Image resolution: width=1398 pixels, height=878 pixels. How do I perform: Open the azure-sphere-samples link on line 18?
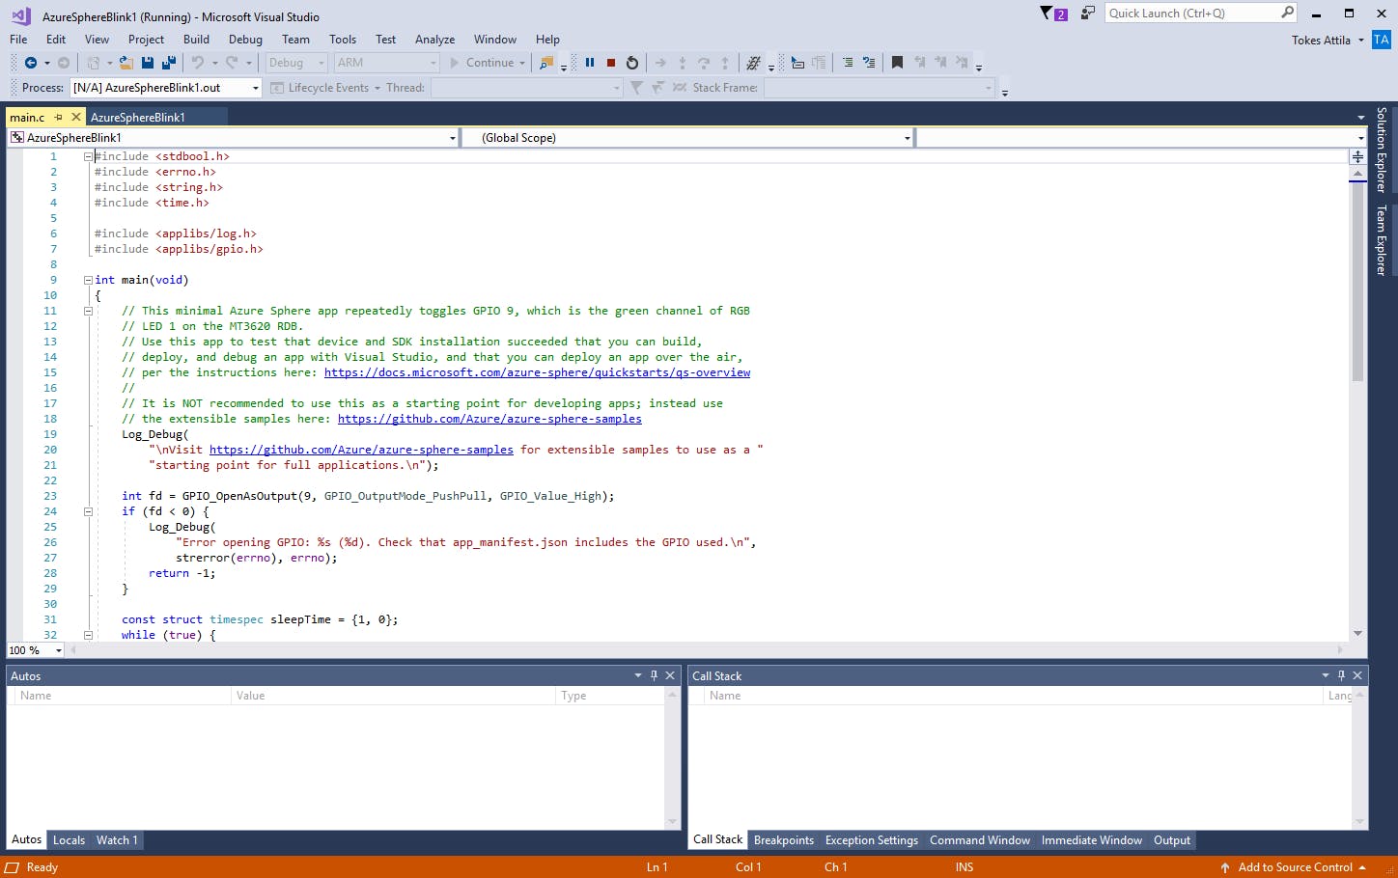[489, 419]
